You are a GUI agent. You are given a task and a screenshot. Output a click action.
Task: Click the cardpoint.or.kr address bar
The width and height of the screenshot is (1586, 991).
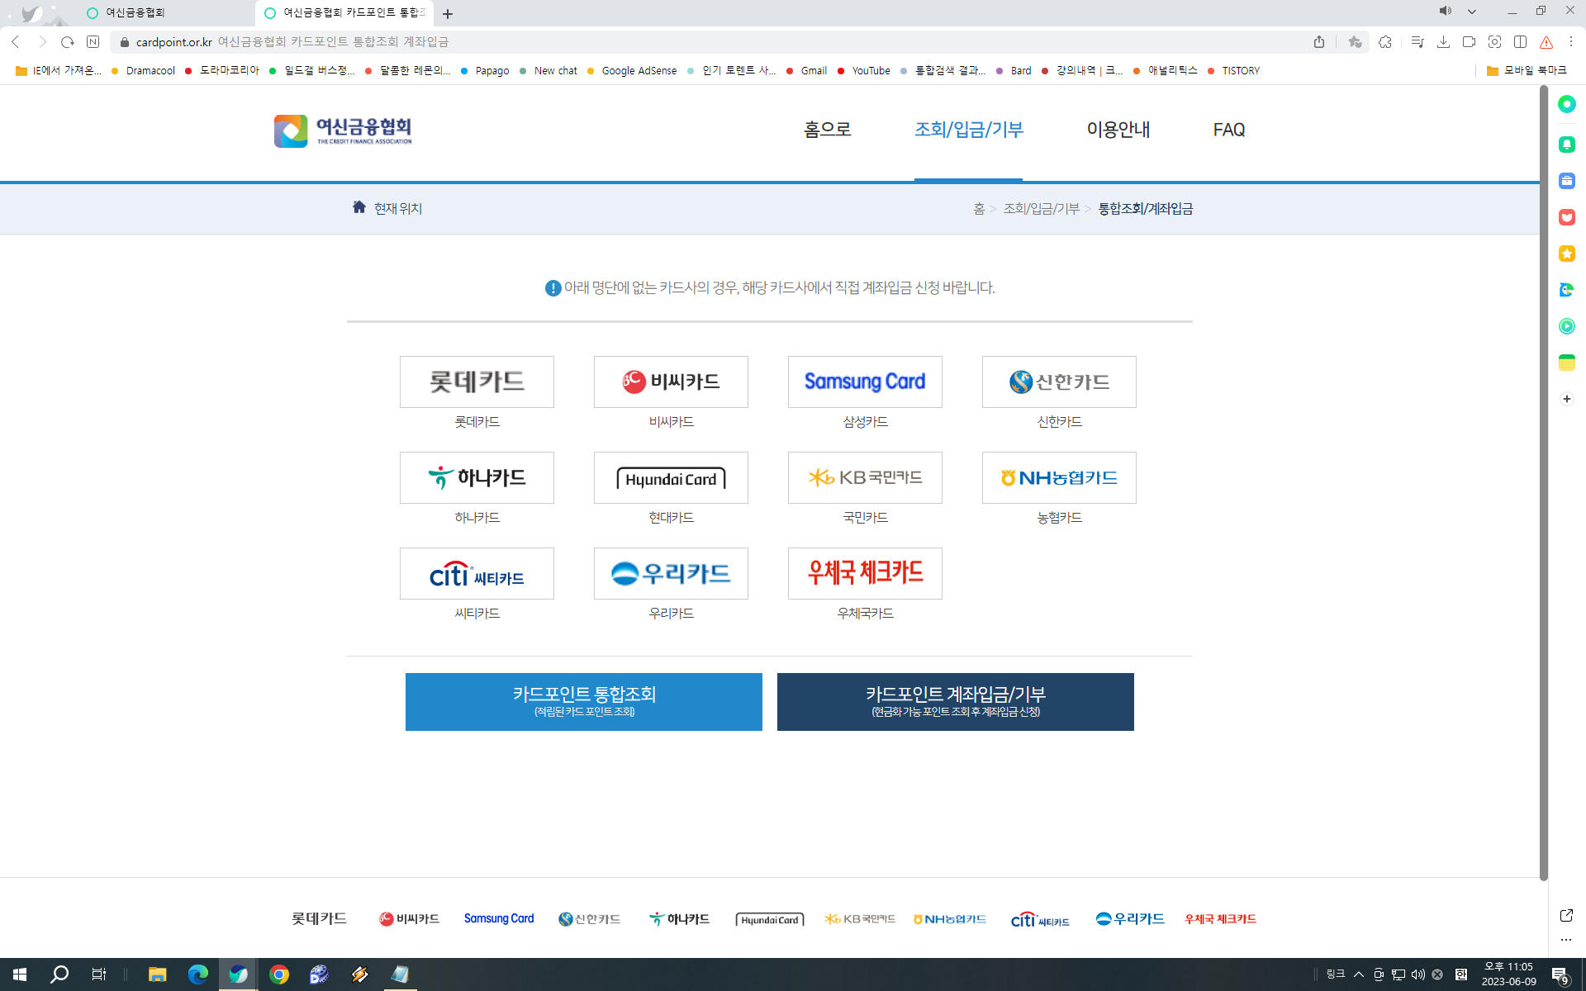(x=710, y=42)
